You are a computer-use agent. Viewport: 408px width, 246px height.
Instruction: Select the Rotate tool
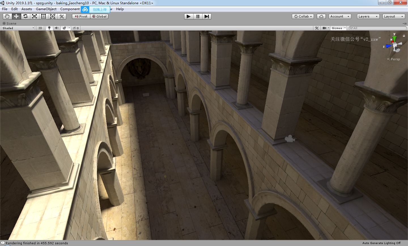(25, 16)
